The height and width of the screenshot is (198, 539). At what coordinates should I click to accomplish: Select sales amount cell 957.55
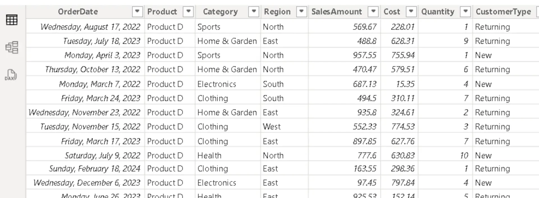point(364,55)
